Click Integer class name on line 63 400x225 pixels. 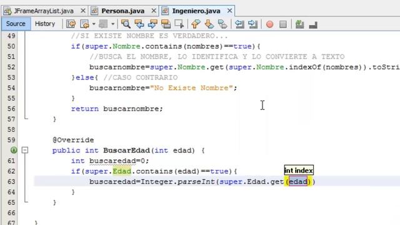[x=157, y=182]
